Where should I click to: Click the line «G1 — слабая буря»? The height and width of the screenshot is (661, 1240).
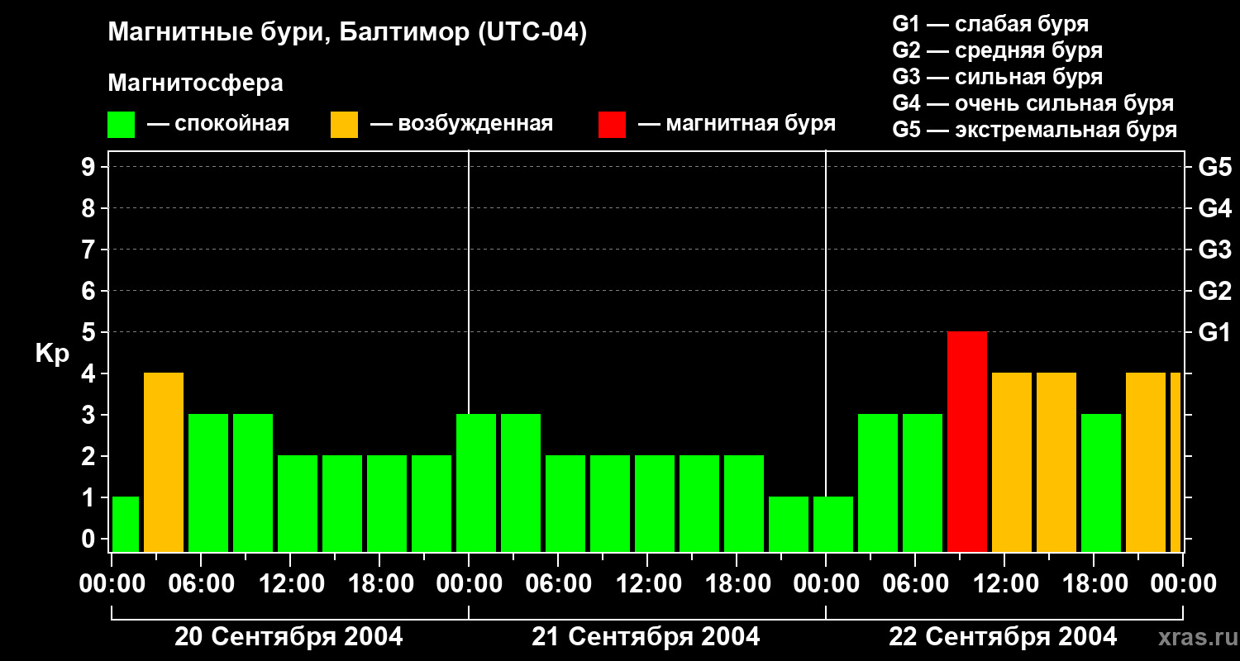pyautogui.click(x=990, y=24)
